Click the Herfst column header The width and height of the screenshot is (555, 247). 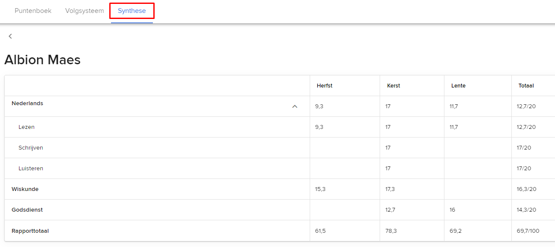(x=324, y=86)
